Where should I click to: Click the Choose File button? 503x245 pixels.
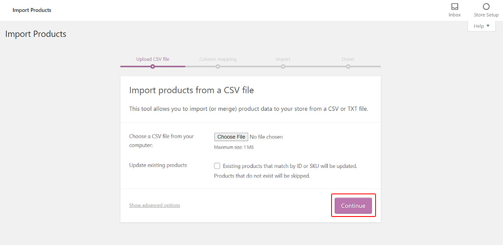point(231,137)
